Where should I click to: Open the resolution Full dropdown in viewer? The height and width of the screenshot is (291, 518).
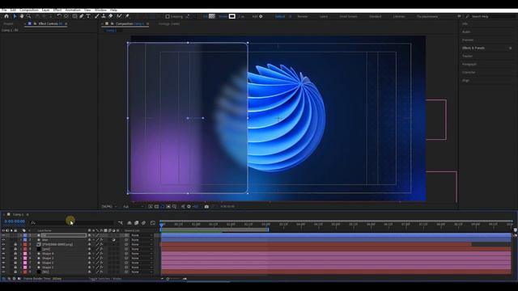click(134, 207)
